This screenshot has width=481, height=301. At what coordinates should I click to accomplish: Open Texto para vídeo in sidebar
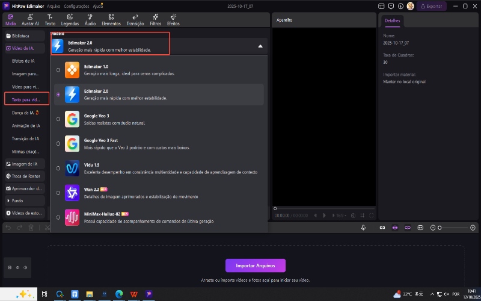[x=26, y=100]
